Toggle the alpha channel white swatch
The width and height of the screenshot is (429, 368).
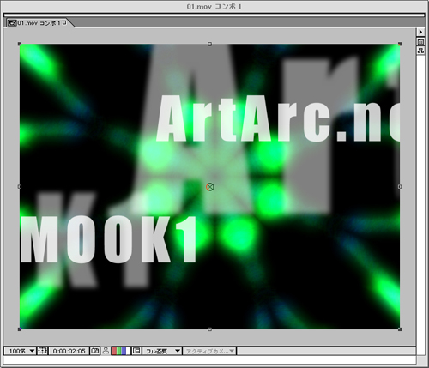click(x=128, y=351)
